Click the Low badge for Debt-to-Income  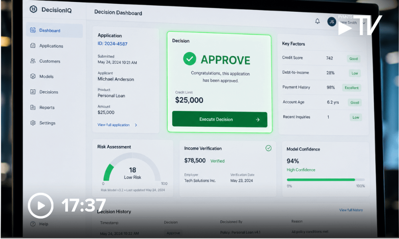click(355, 73)
